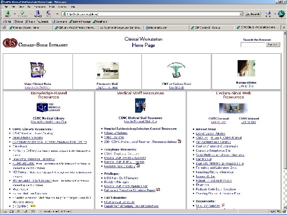Open the dropdown arrow next to Stop
This screenshot has height=215, width=287.
coord(57,14)
